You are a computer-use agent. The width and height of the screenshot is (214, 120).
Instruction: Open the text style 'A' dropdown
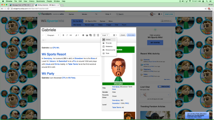point(77,35)
